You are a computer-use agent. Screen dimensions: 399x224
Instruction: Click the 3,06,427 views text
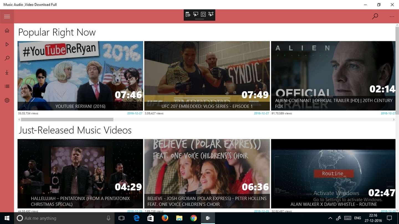point(154,113)
